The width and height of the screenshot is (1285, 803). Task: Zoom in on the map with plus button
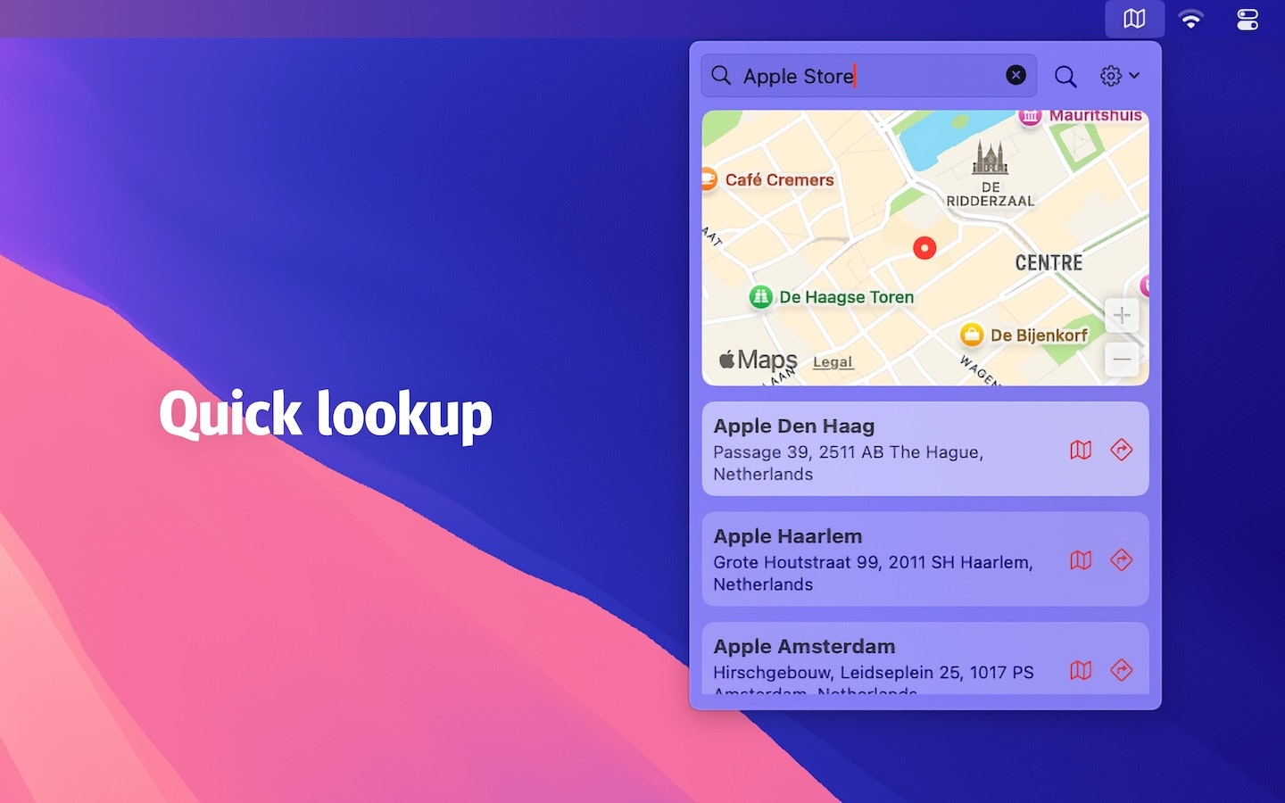click(x=1122, y=315)
